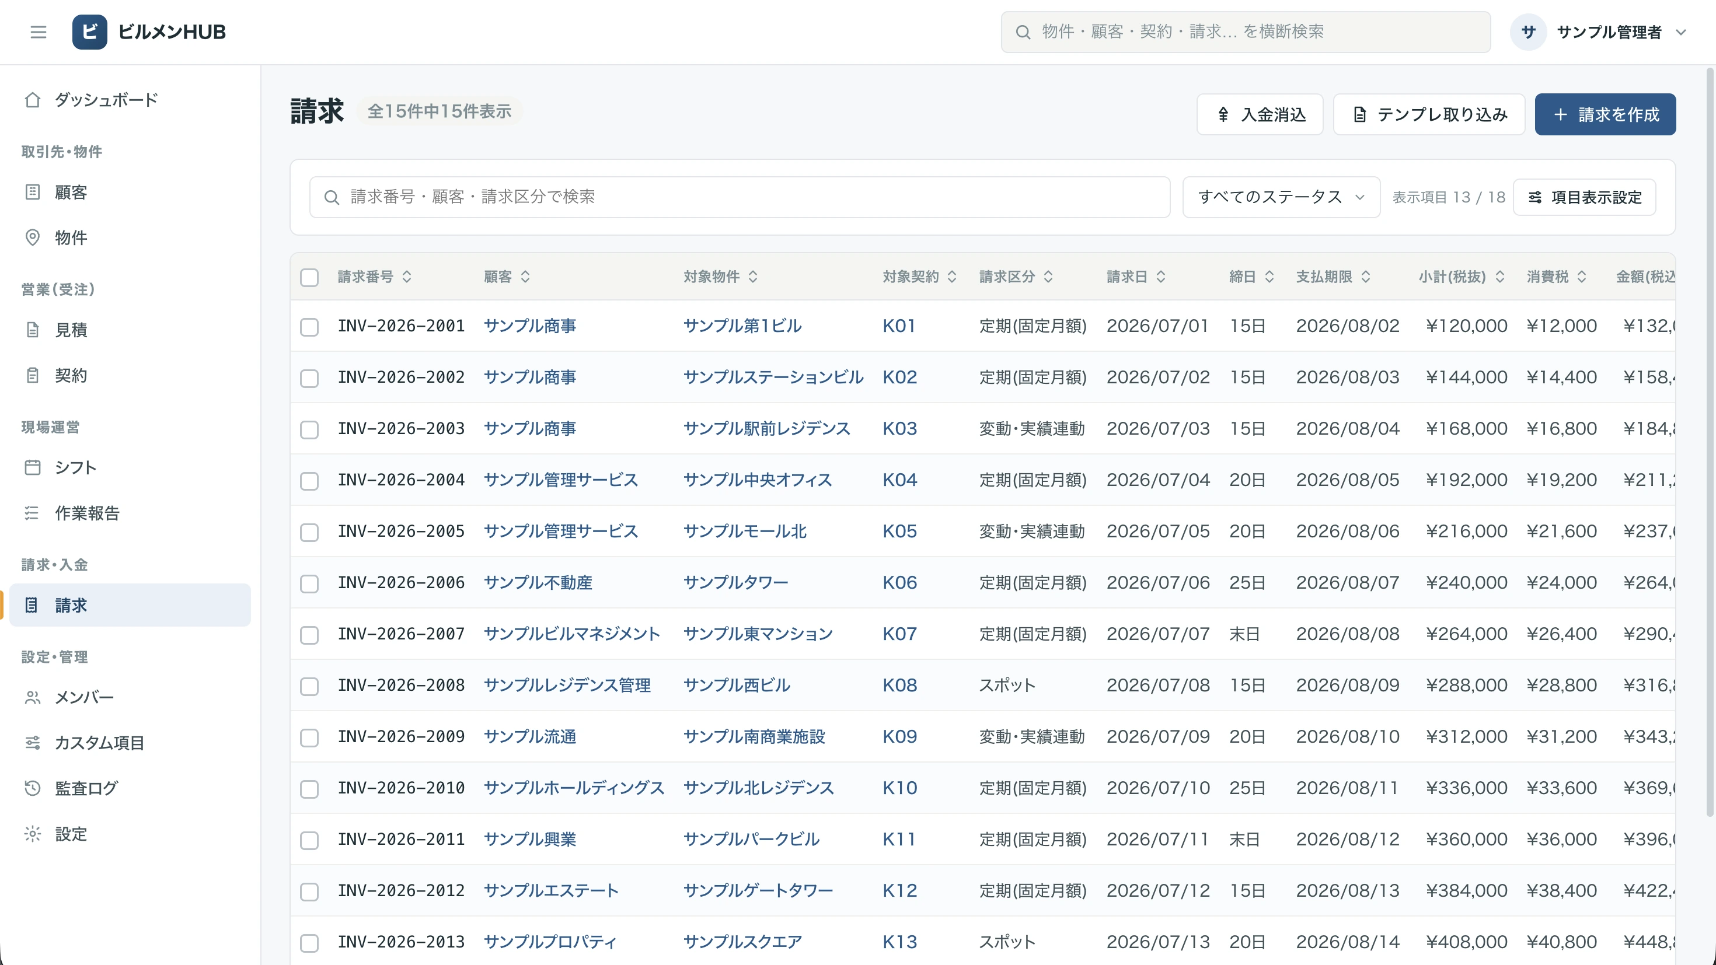1716x965 pixels.
Task: Click the invoice search magnifier icon
Action: [332, 197]
